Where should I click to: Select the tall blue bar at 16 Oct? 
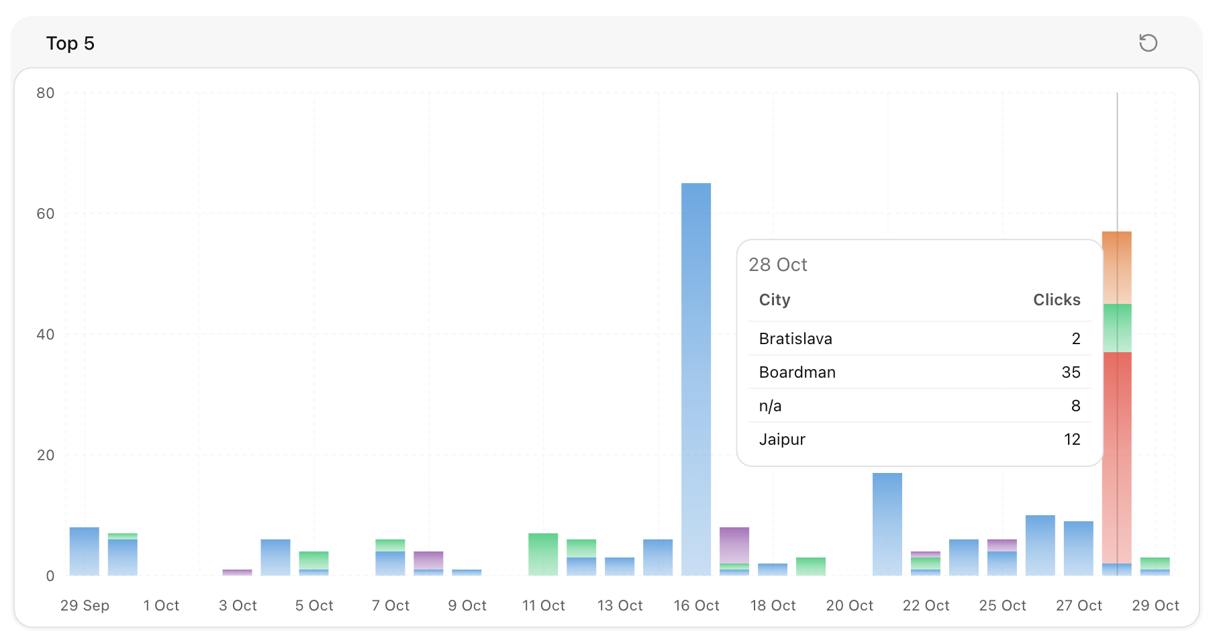pos(696,379)
